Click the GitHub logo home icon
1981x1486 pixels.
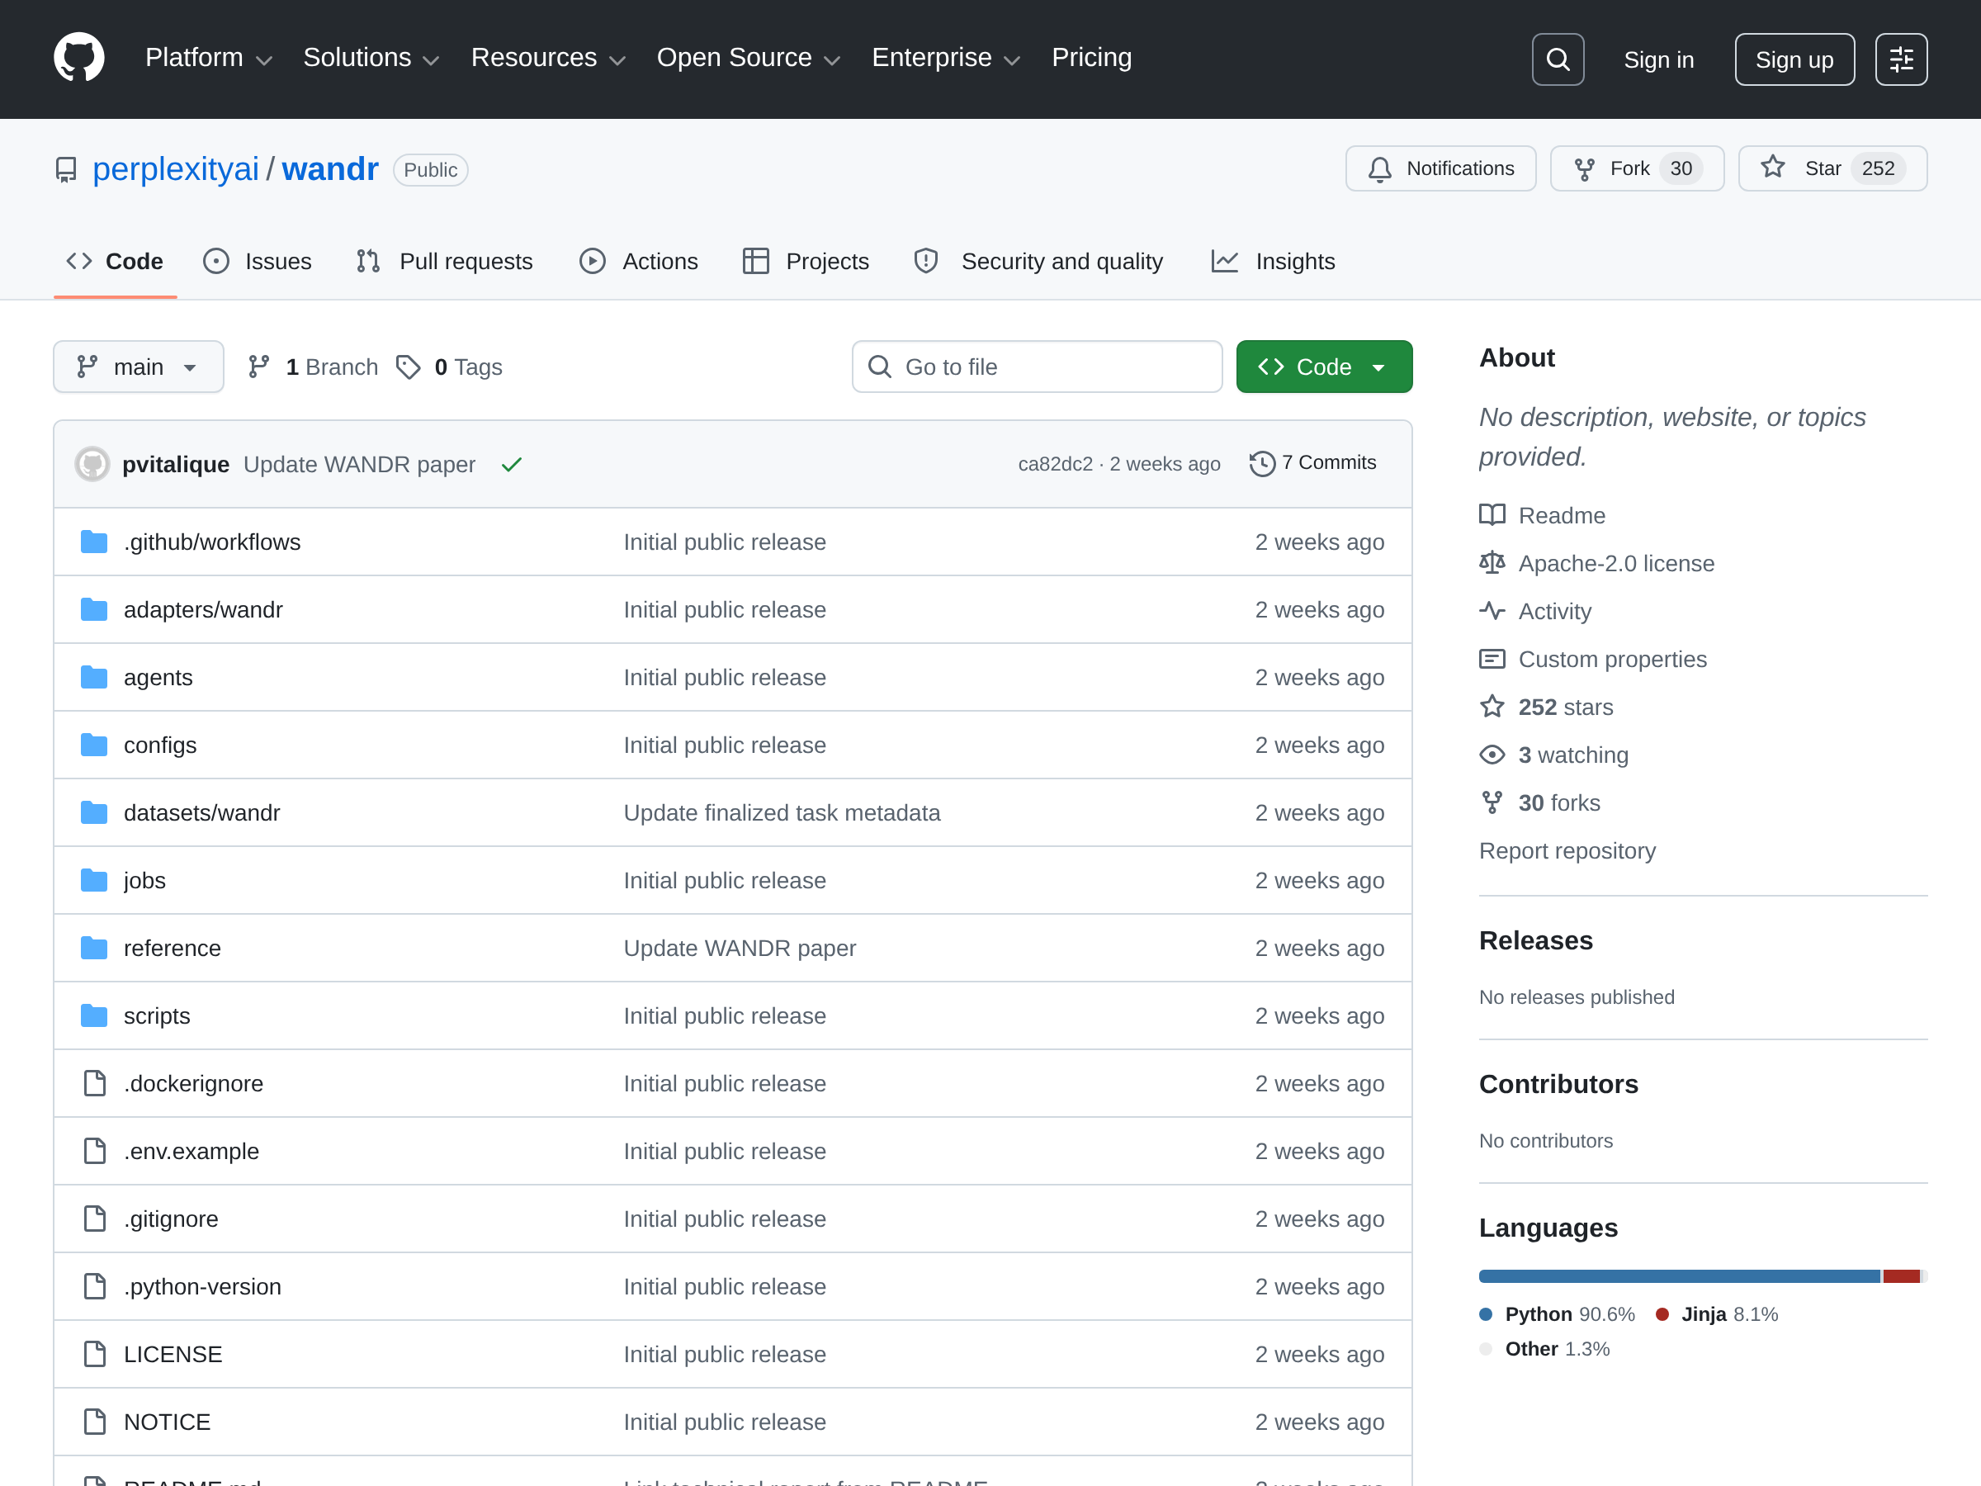[x=78, y=59]
